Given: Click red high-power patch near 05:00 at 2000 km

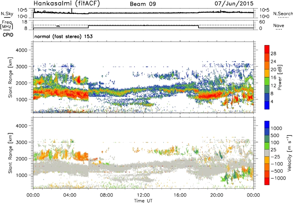Looking at the screenshot, I should pos(78,80).
